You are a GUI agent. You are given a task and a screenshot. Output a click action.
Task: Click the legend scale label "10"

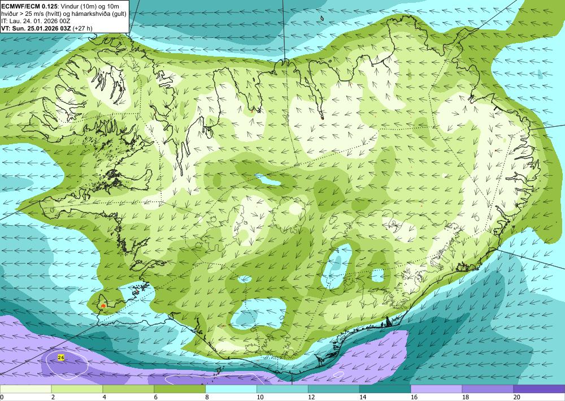(260, 397)
